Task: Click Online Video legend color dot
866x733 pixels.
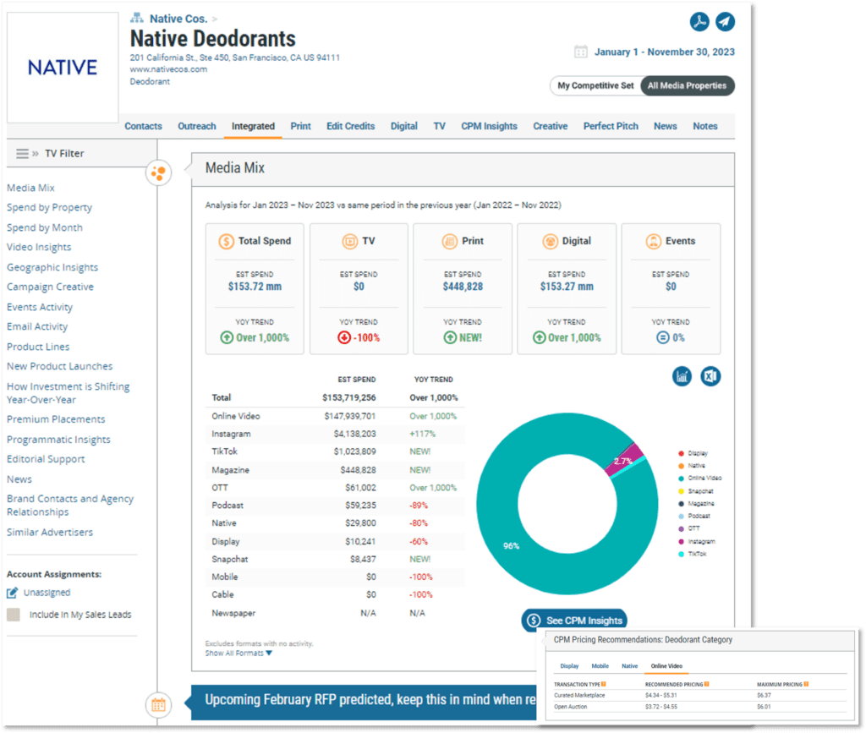Action: tap(681, 479)
